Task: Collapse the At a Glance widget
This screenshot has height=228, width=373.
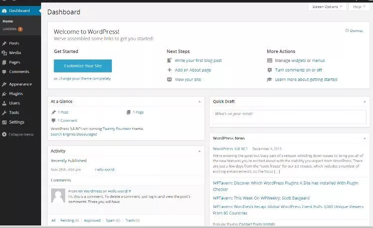Action: coord(200,101)
